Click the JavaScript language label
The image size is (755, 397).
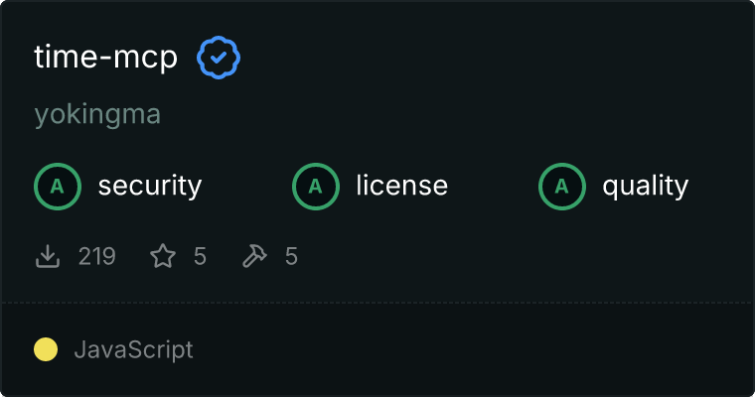(x=133, y=349)
